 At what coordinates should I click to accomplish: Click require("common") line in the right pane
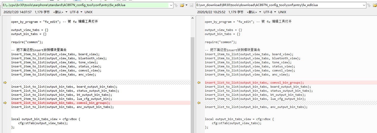tap(221, 42)
